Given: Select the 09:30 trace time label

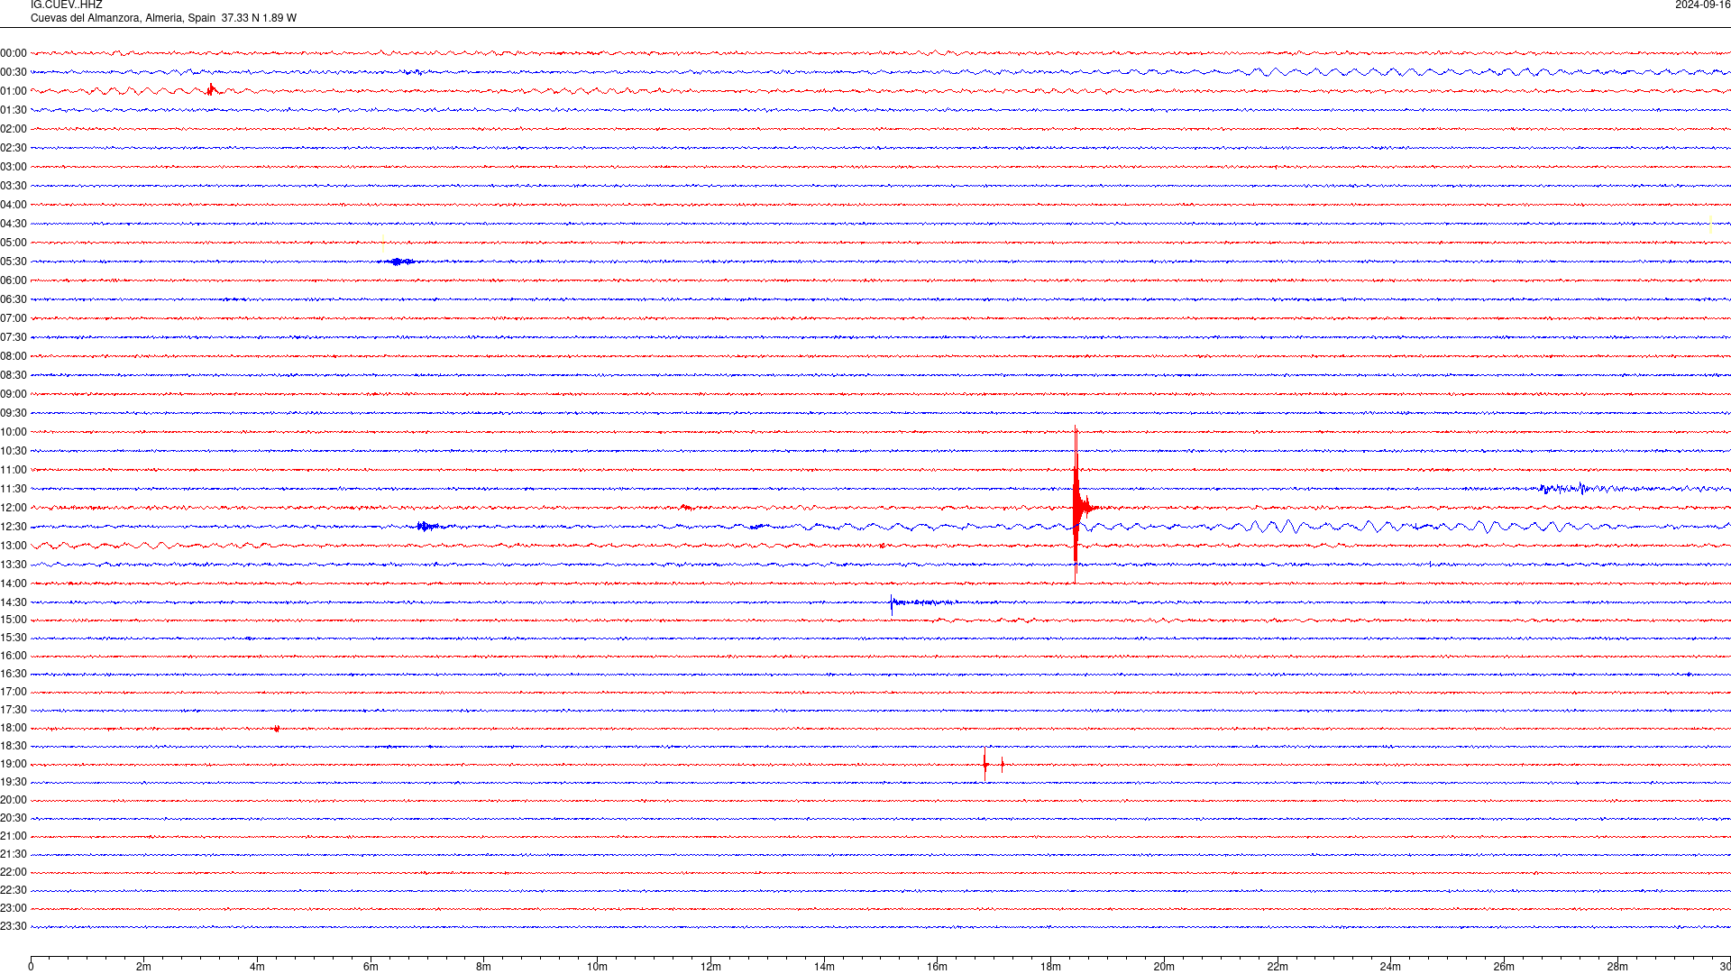Looking at the screenshot, I should click(x=14, y=413).
